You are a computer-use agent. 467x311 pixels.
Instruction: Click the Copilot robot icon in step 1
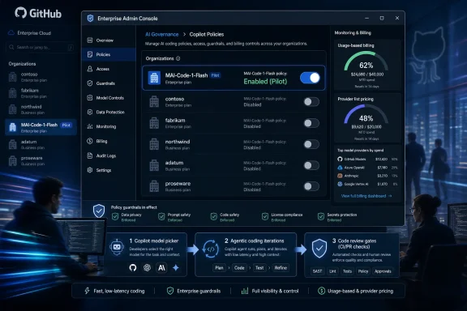pos(117,247)
